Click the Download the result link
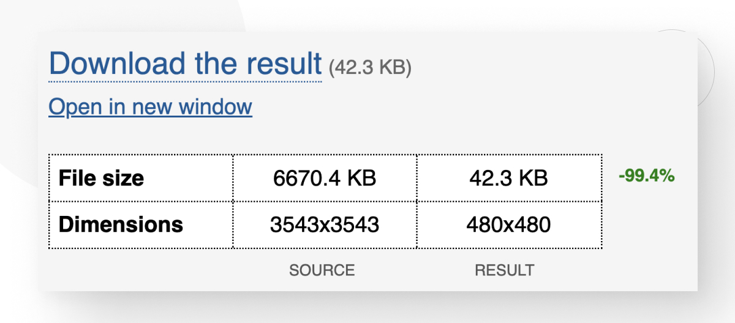735x323 pixels. pos(185,64)
